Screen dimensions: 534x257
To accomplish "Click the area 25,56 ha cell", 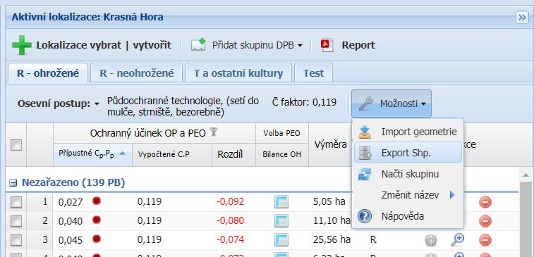I will pyautogui.click(x=332, y=239).
